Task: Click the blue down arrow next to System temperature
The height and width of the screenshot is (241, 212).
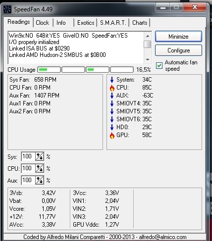Action: click(x=112, y=80)
